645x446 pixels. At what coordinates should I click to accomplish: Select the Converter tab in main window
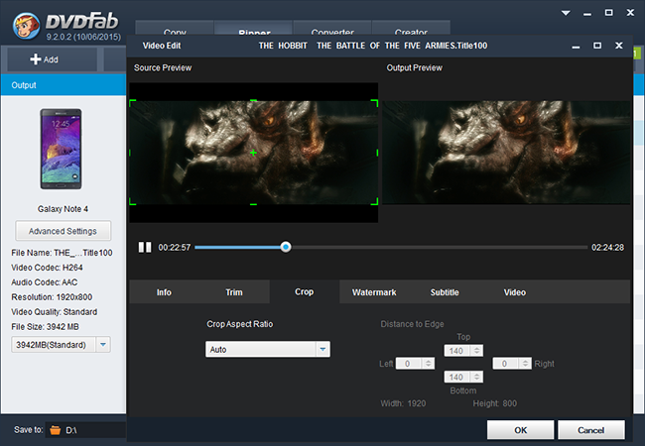pyautogui.click(x=332, y=30)
